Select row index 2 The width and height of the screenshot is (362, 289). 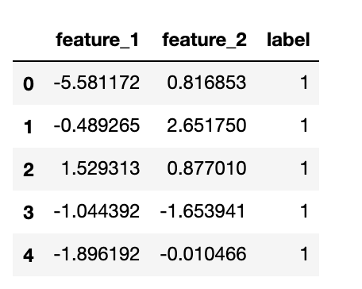tap(29, 170)
